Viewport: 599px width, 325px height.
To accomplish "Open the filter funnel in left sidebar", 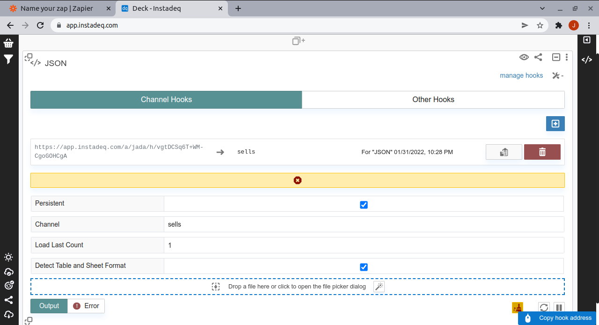I will (8, 59).
